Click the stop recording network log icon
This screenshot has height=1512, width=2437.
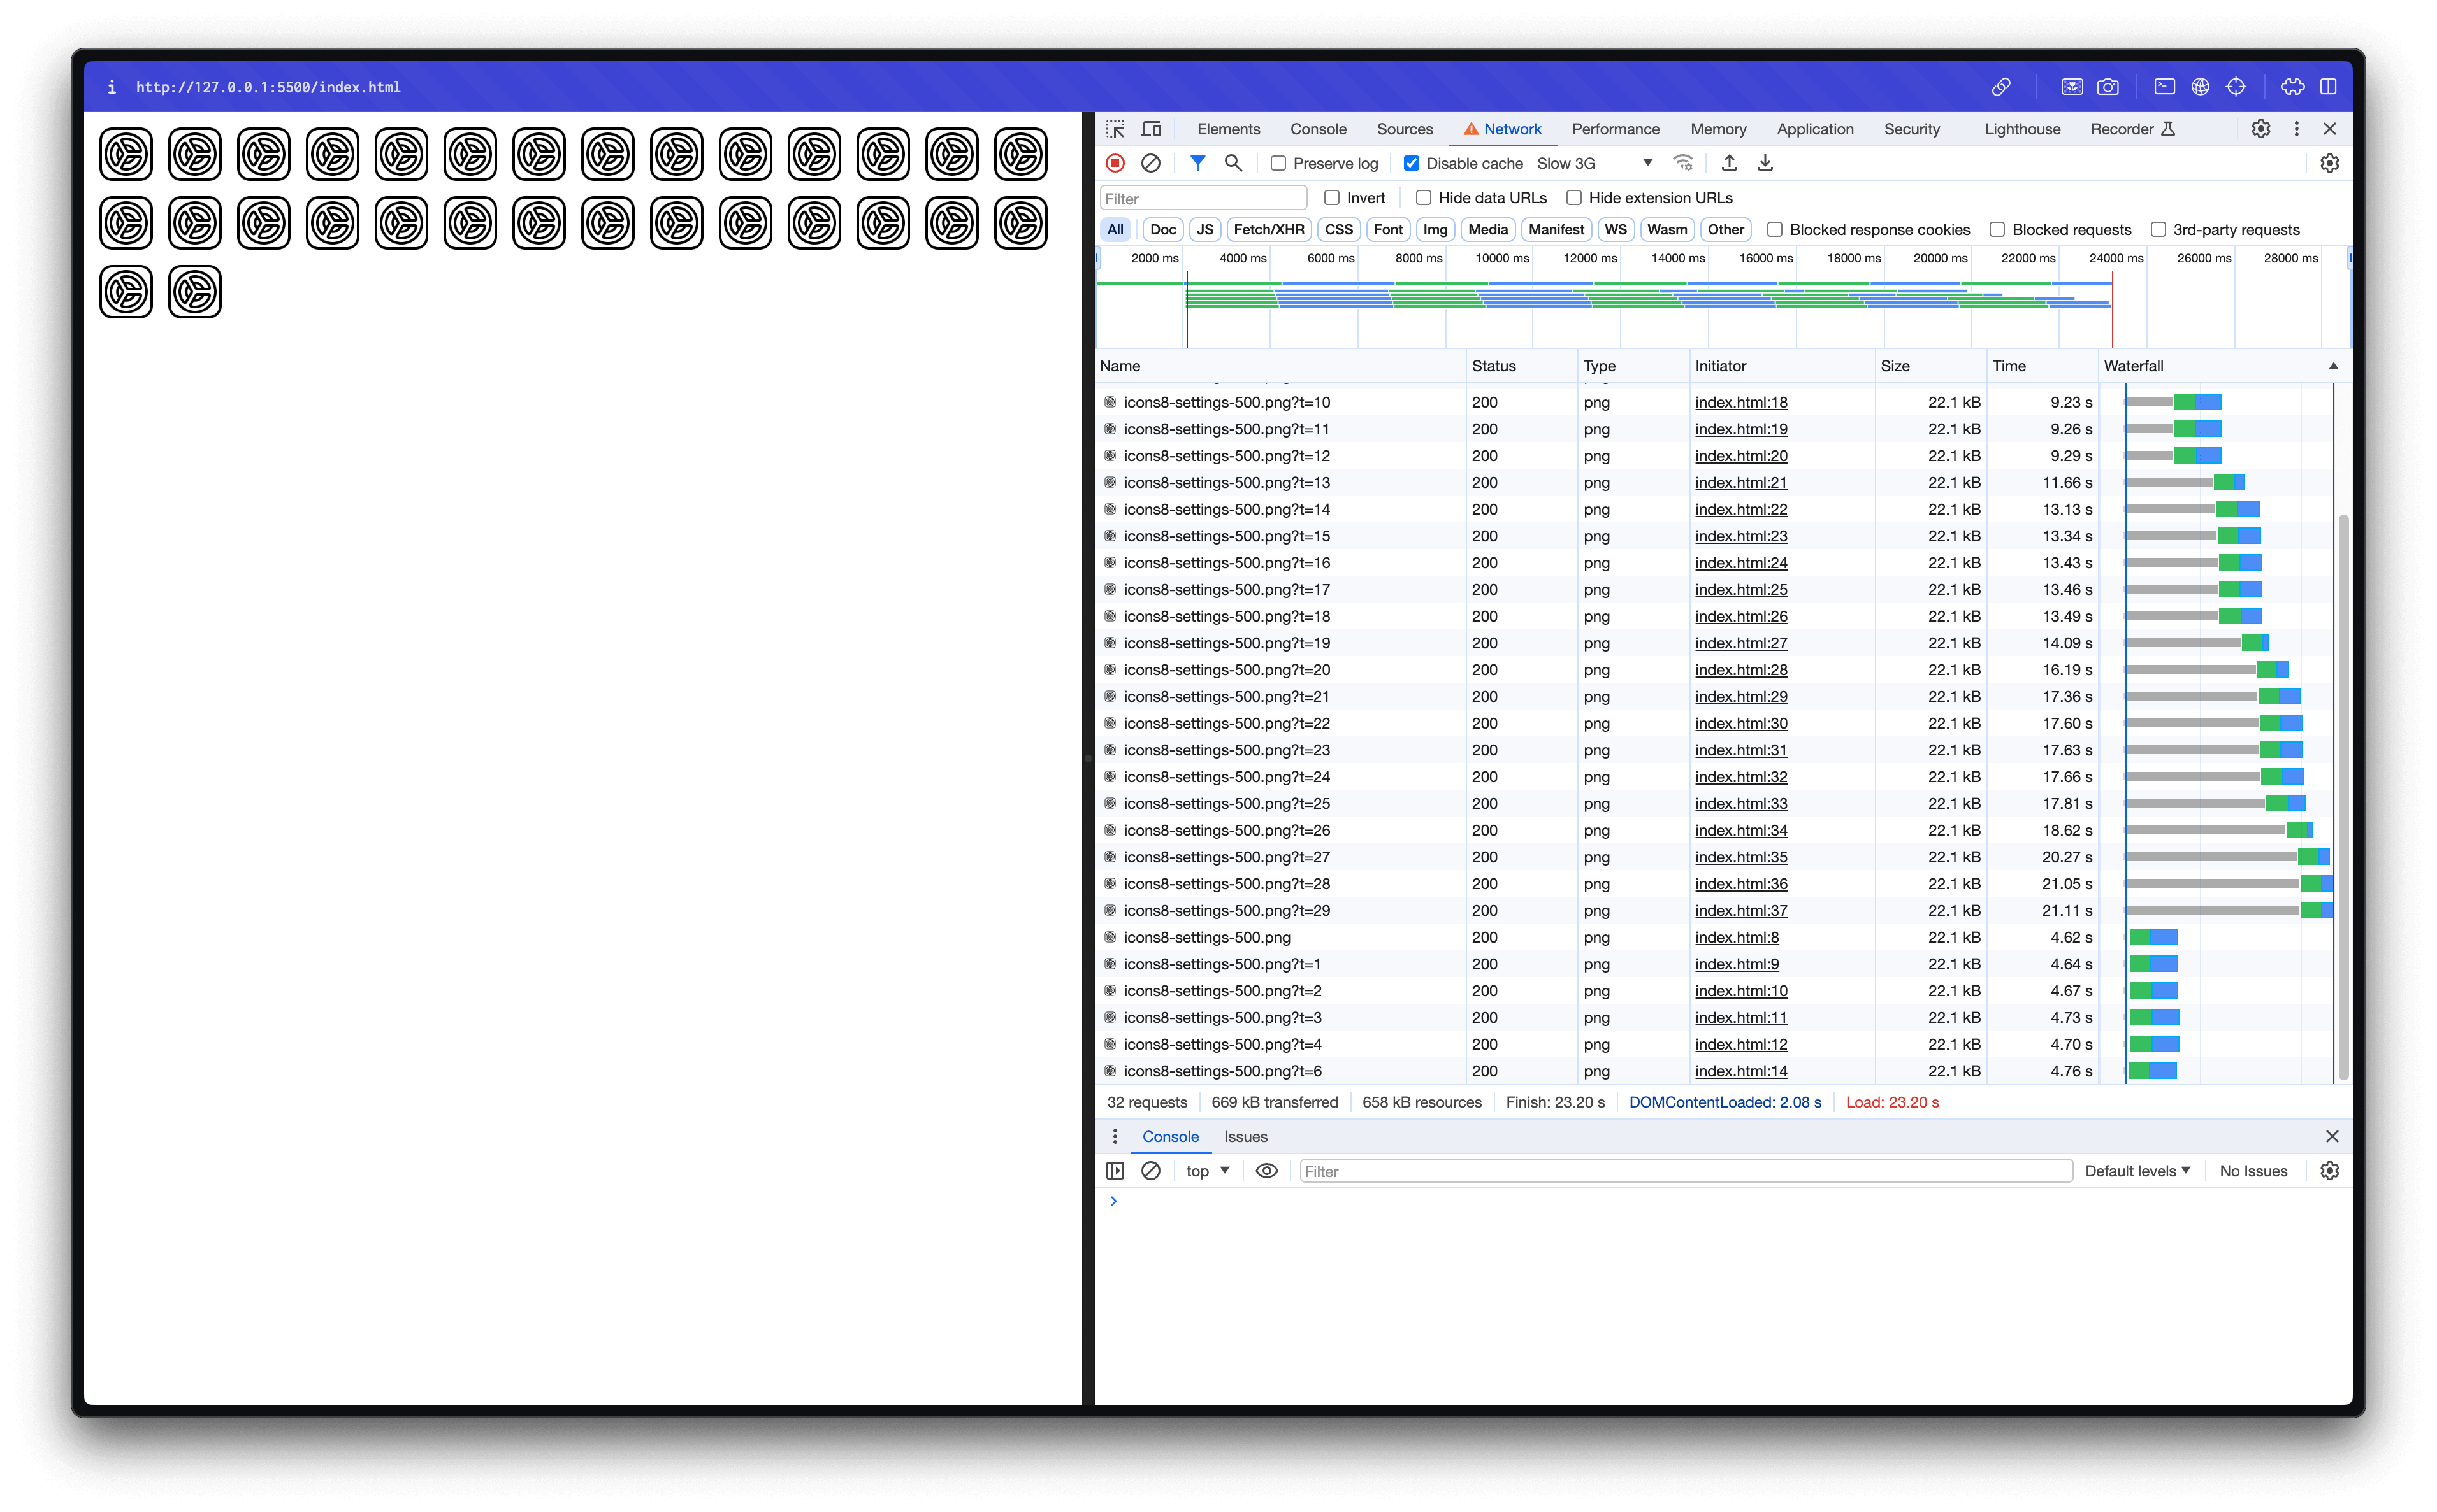(1115, 163)
